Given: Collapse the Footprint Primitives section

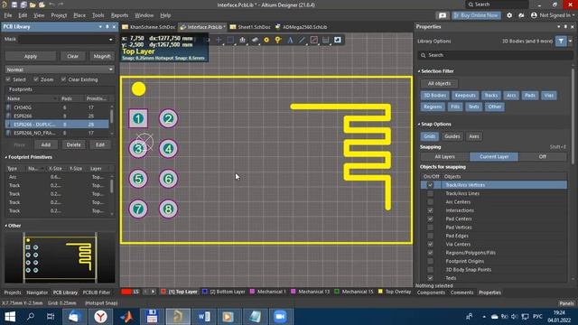Looking at the screenshot, I should (6, 157).
